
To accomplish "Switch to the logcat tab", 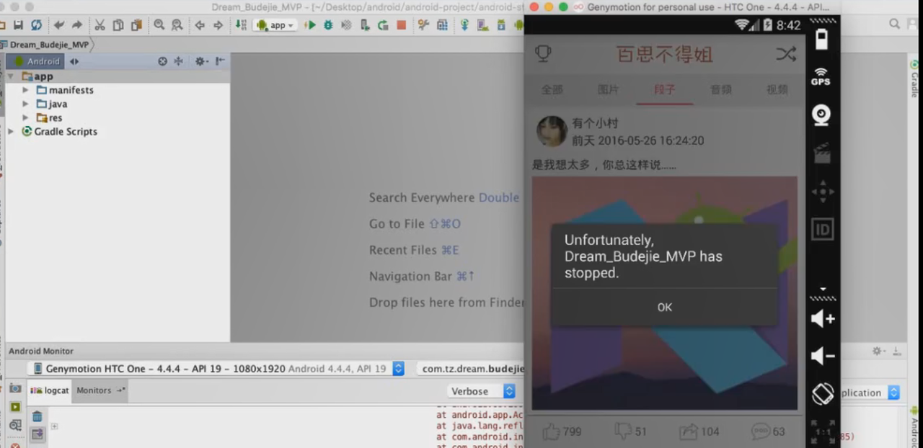I will [50, 390].
